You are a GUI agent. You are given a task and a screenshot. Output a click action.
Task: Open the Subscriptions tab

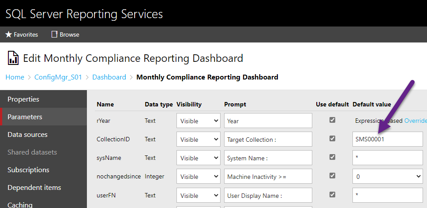44,170
